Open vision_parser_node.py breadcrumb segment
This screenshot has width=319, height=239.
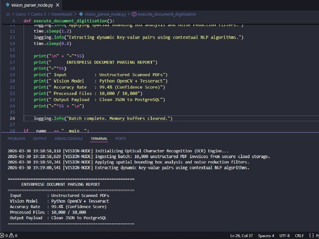pos(105,14)
